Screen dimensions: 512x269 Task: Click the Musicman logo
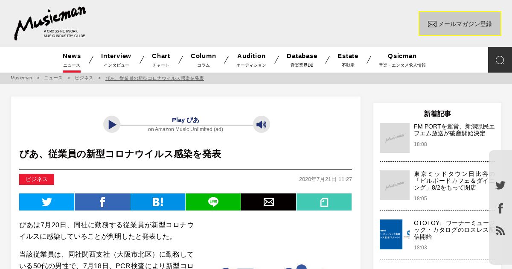(x=50, y=23)
